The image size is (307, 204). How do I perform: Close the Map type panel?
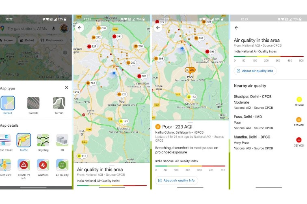pyautogui.click(x=67, y=87)
